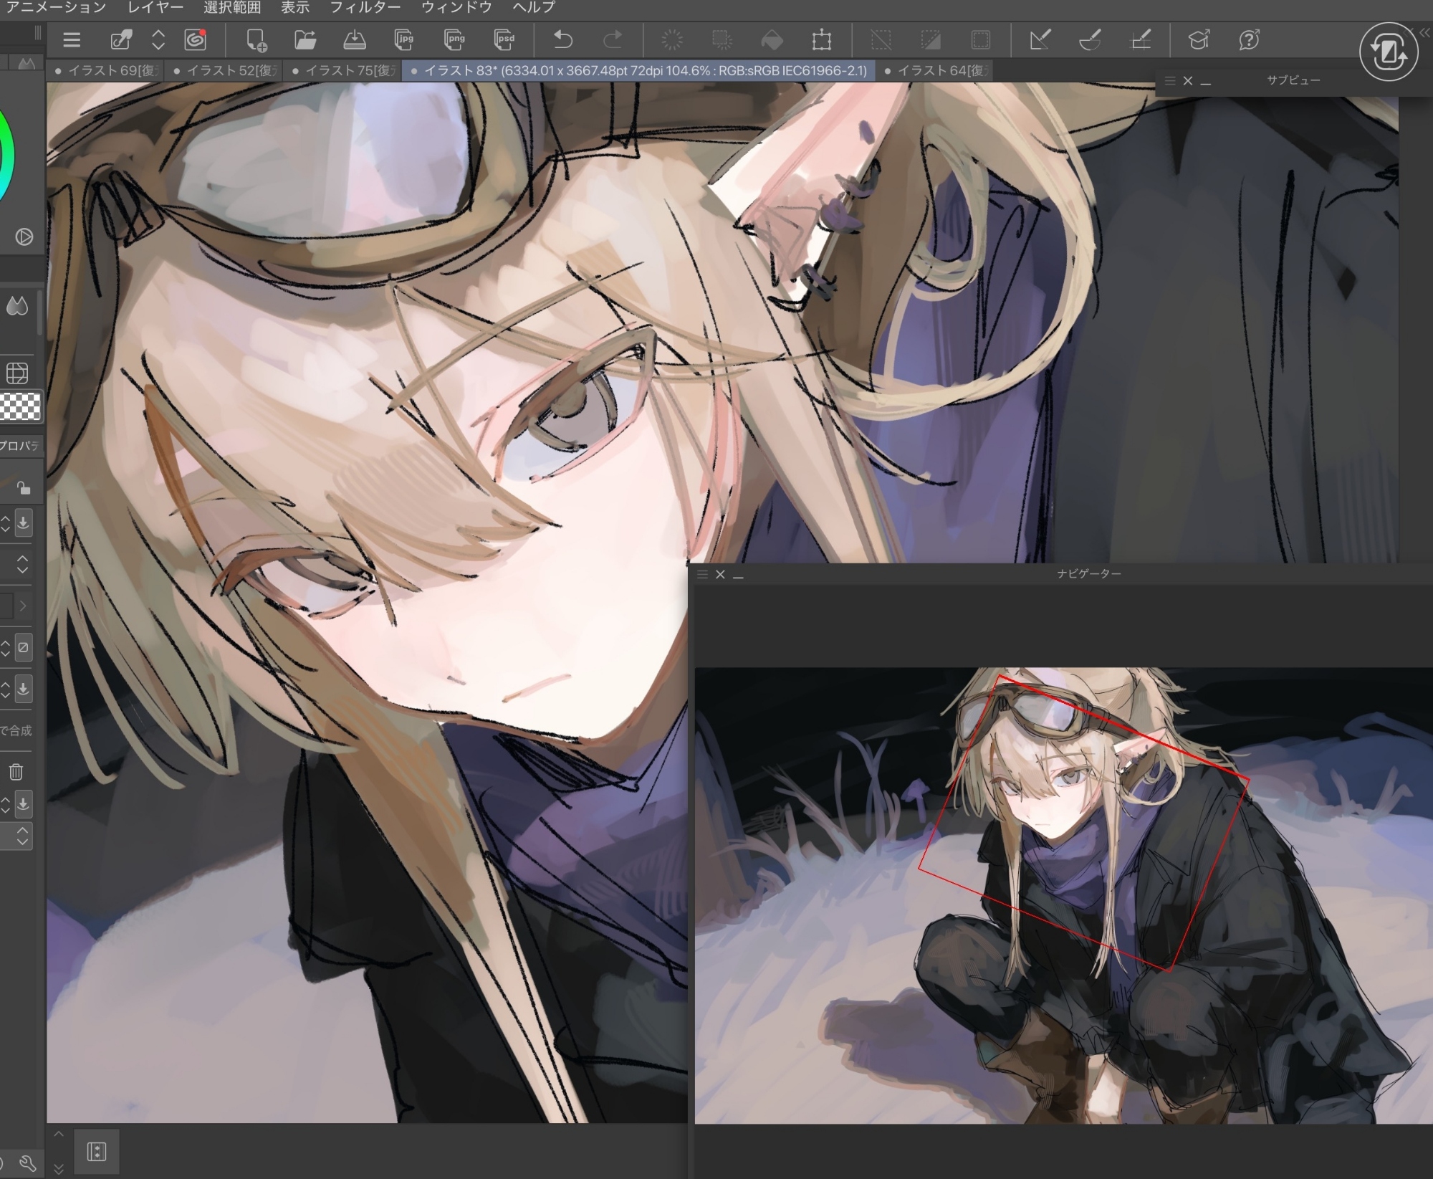The width and height of the screenshot is (1433, 1179).
Task: Open the Navigator panel menu icon
Action: tap(702, 574)
